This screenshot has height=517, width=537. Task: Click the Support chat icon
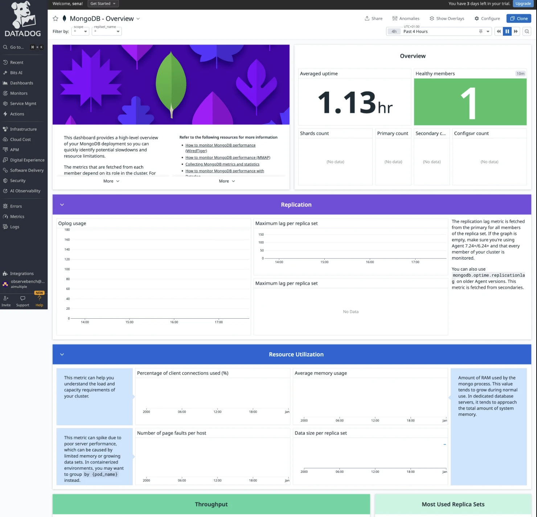[22, 298]
